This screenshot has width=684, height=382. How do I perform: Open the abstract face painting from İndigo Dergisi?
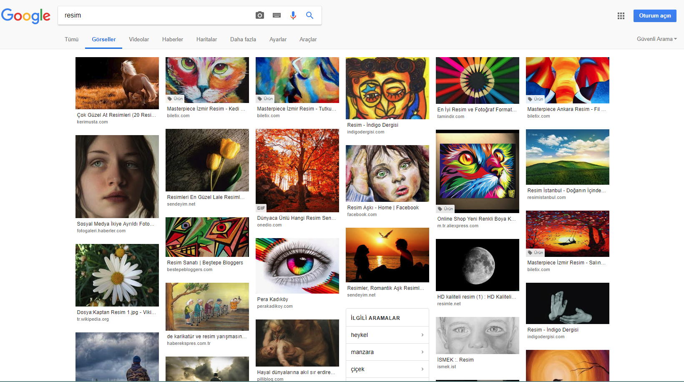coord(387,88)
